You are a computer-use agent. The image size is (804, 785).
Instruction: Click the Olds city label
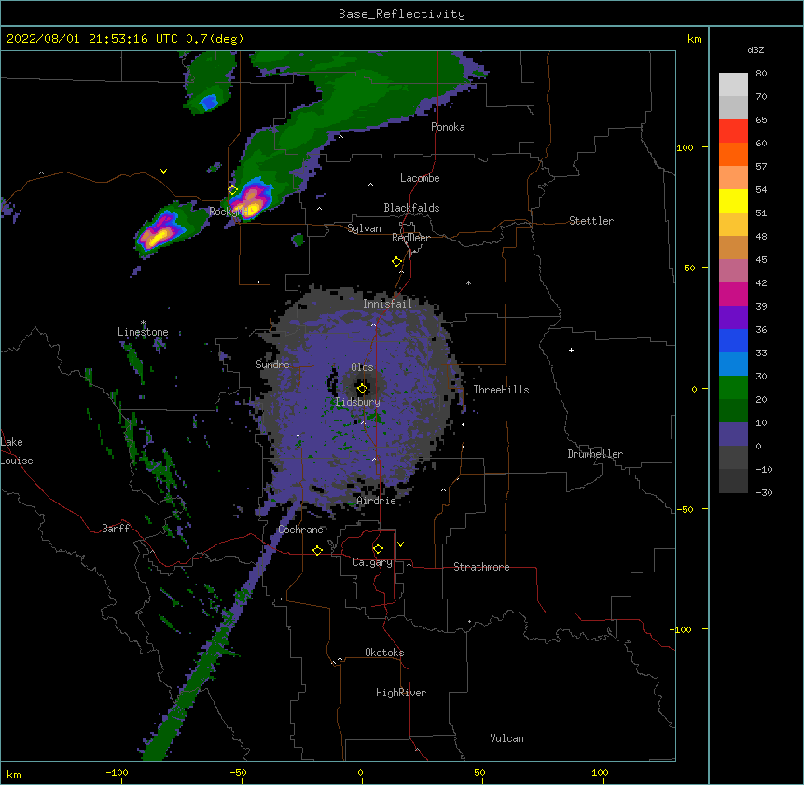pyautogui.click(x=362, y=367)
